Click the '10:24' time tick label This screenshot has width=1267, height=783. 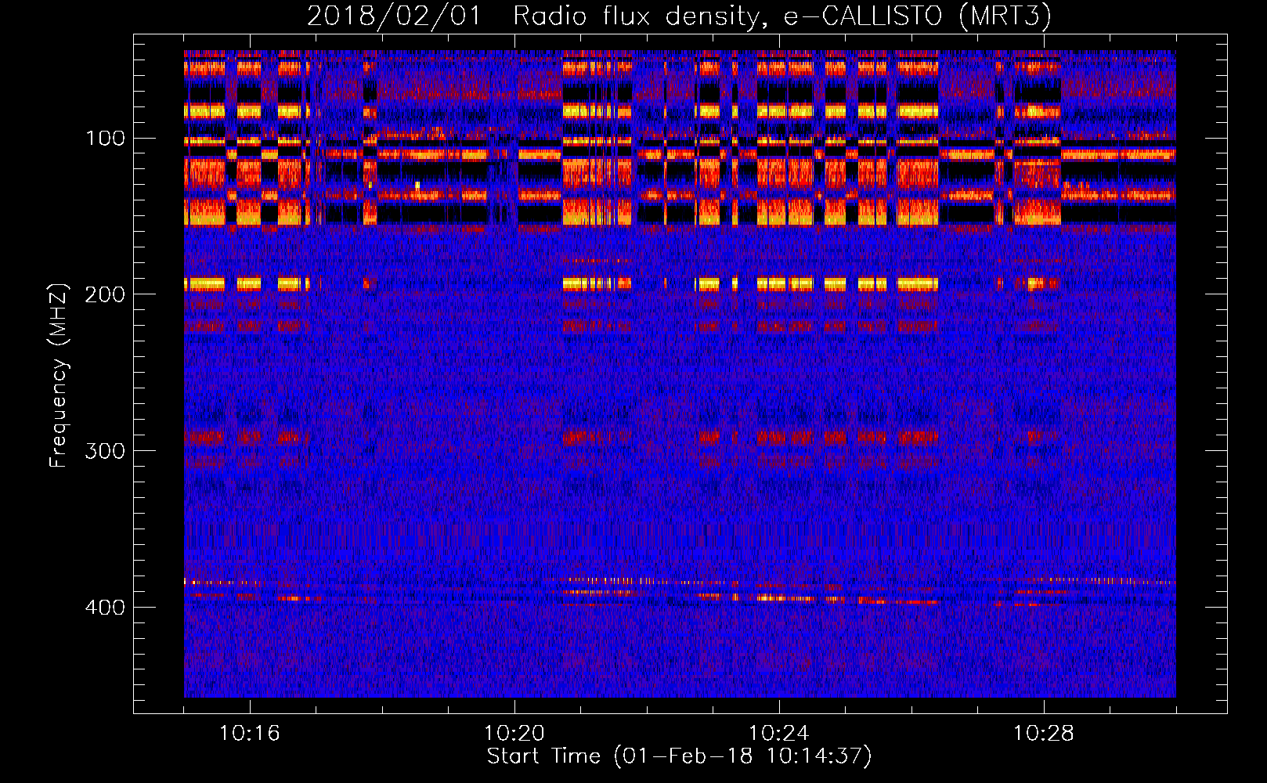779,734
